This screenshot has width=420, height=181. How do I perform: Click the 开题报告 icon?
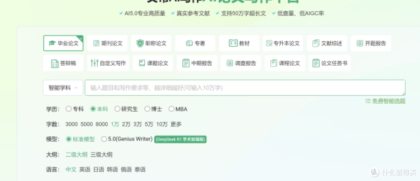click(360, 44)
